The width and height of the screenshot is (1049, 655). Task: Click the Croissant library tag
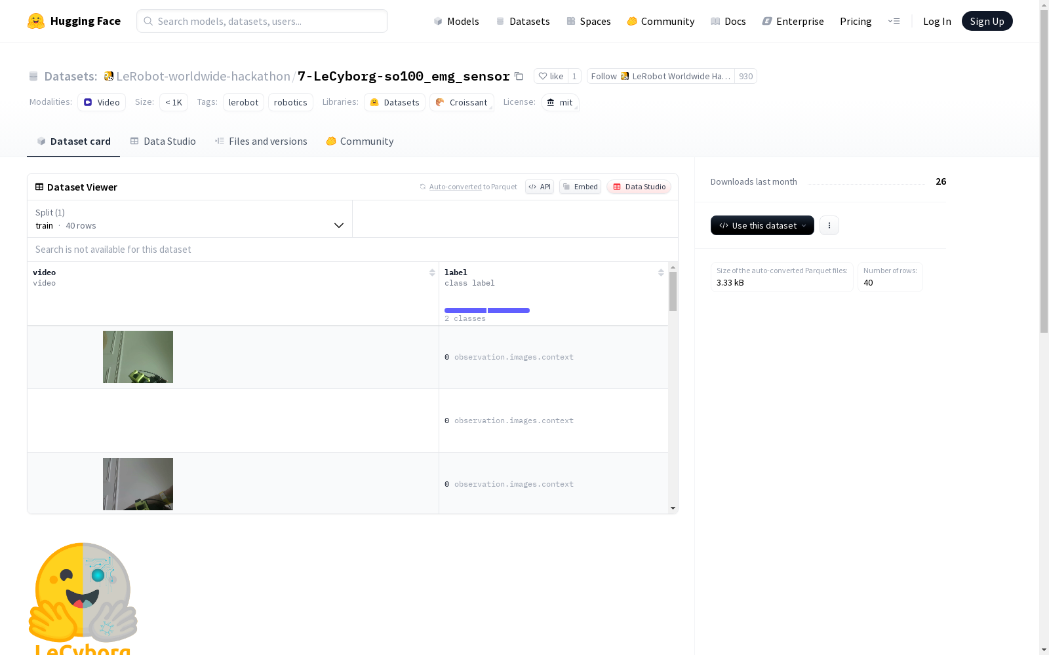click(x=462, y=102)
